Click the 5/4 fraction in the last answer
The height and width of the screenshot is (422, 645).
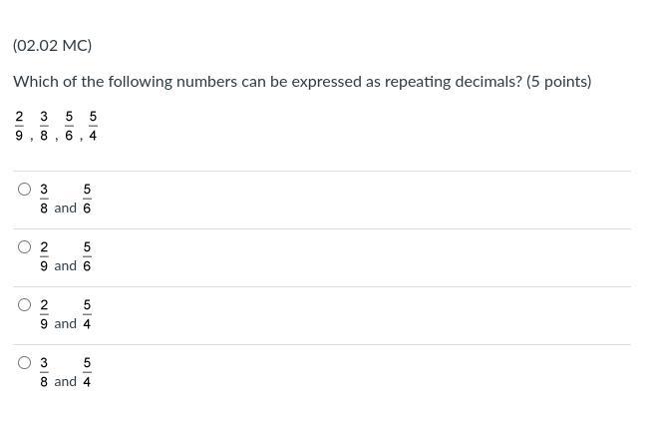(x=87, y=372)
